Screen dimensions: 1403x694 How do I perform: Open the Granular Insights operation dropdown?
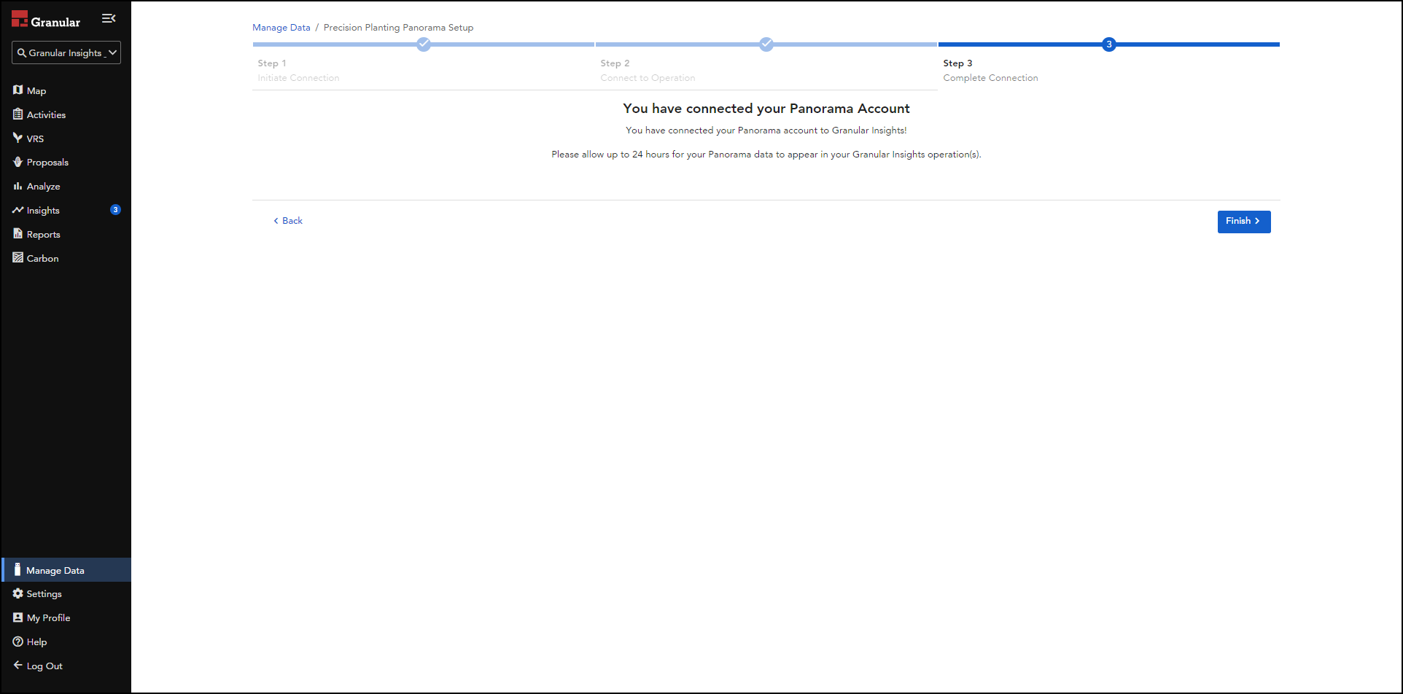66,52
